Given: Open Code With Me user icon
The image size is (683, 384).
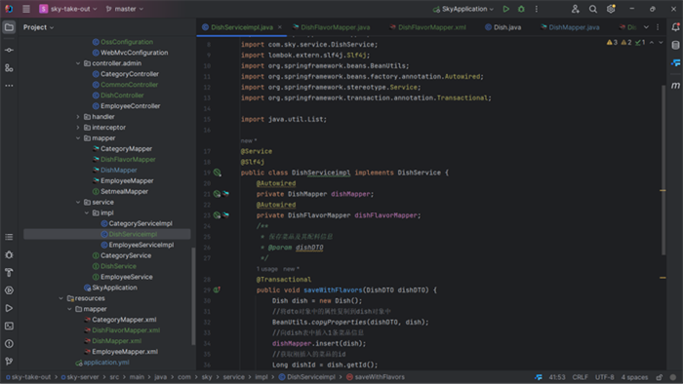Looking at the screenshot, I should [575, 9].
